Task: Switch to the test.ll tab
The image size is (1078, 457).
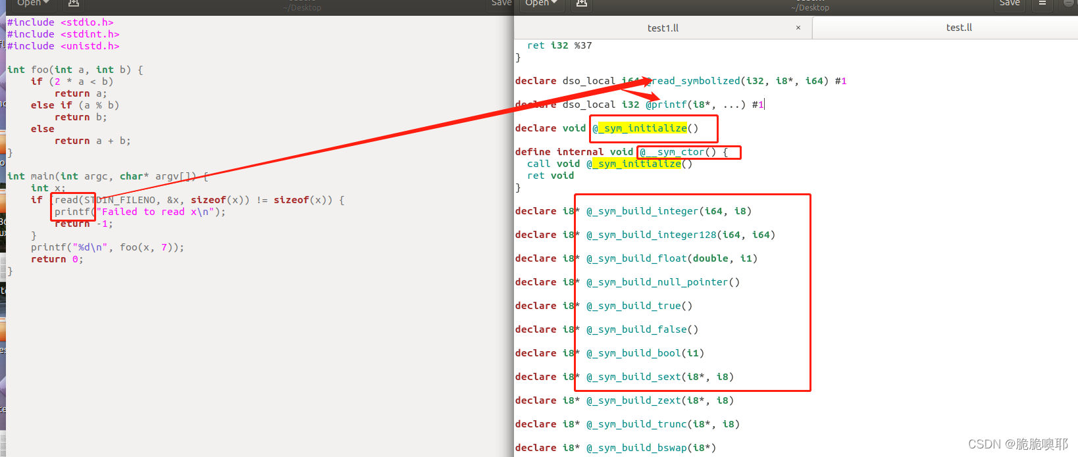Action: tap(958, 28)
